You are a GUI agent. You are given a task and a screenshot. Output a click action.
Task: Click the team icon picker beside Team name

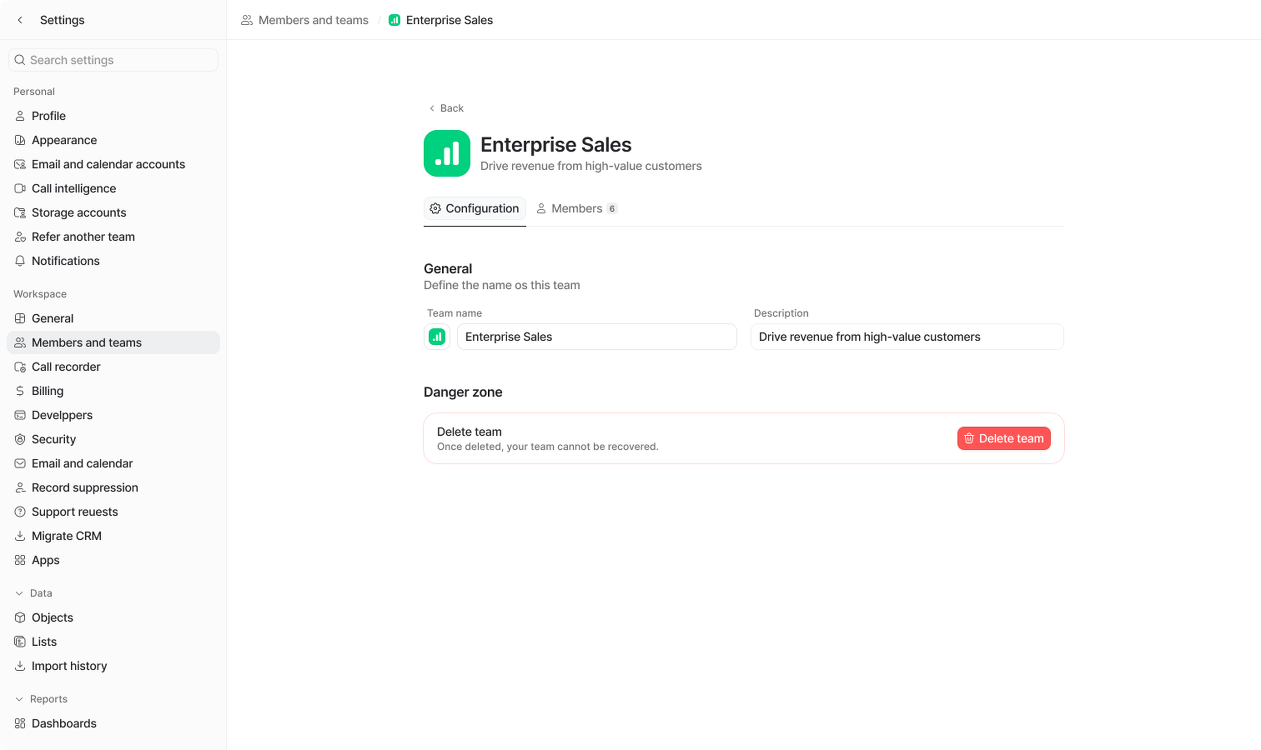click(436, 337)
